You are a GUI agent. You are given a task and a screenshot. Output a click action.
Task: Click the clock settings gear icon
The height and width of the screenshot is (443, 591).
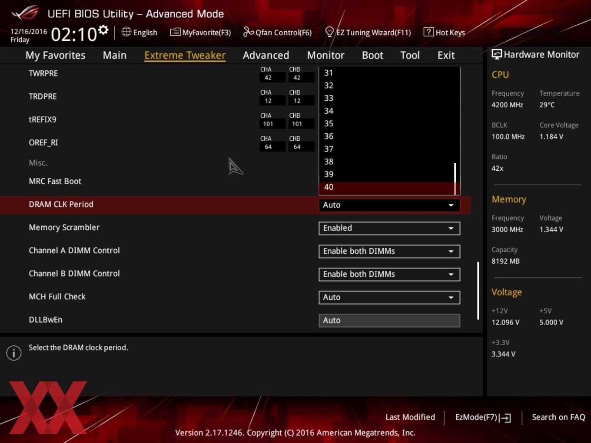coord(103,30)
